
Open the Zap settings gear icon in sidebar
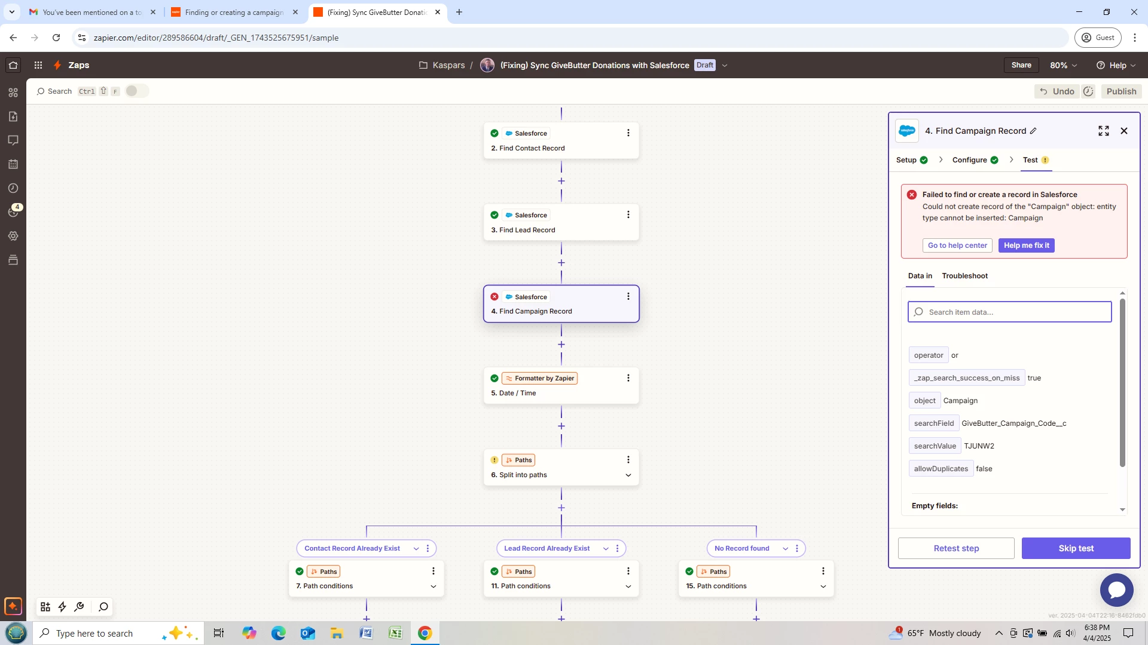[x=13, y=236]
